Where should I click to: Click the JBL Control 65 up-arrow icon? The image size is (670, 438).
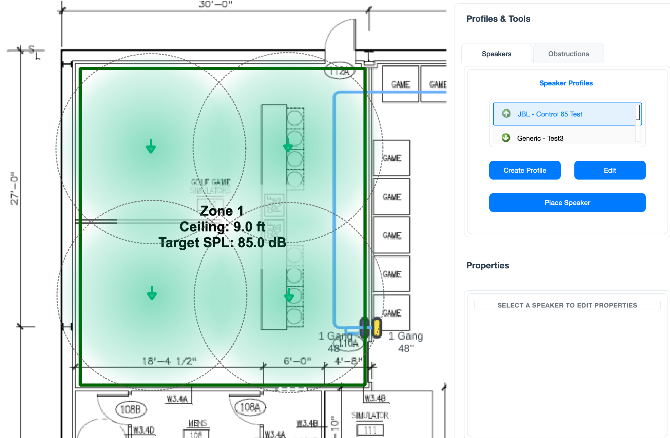click(x=506, y=114)
